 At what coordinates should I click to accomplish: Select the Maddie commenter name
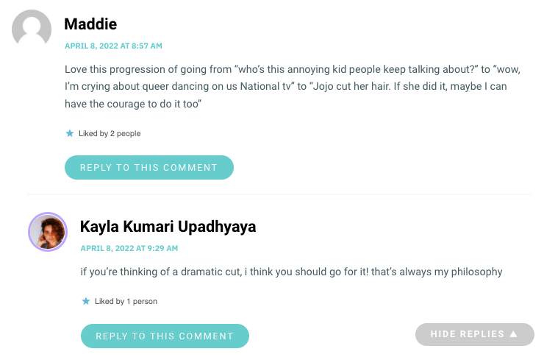coord(90,24)
